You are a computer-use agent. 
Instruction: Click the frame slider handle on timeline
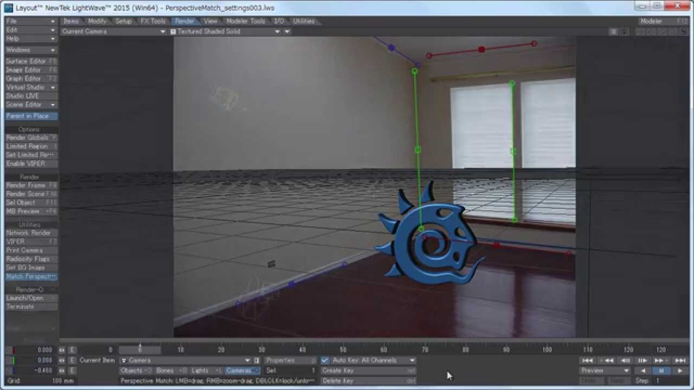pyautogui.click(x=140, y=350)
